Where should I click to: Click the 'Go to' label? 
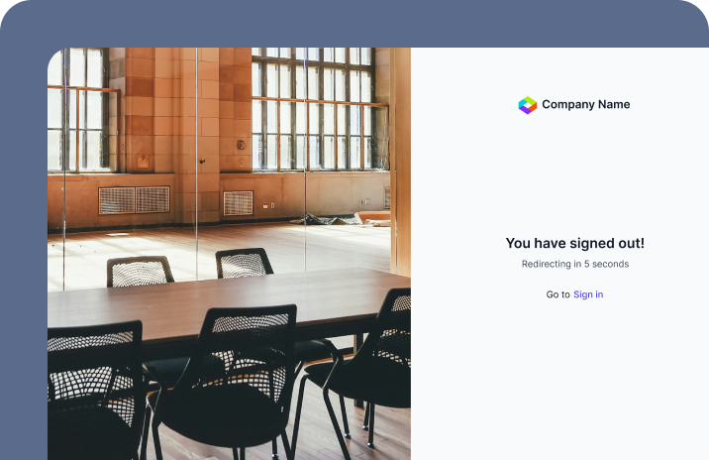(557, 294)
